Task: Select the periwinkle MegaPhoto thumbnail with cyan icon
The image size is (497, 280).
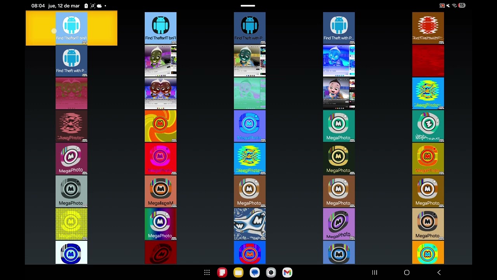Action: click(250, 126)
